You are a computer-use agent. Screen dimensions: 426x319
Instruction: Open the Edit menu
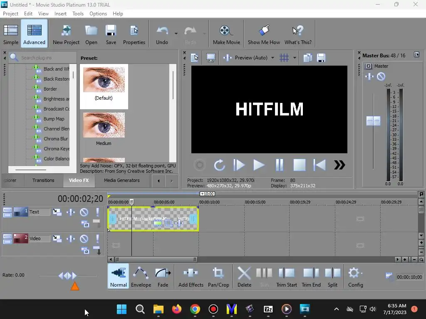28,14
